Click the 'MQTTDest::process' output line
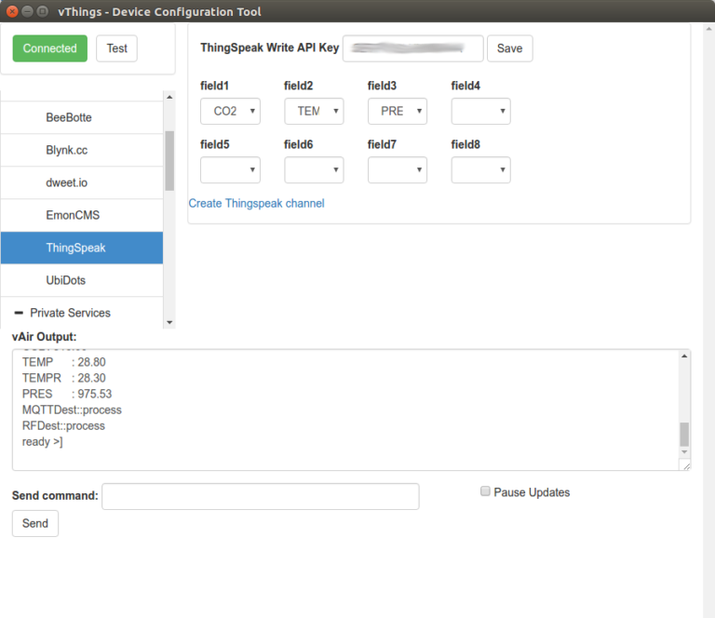715x618 pixels. click(x=72, y=410)
